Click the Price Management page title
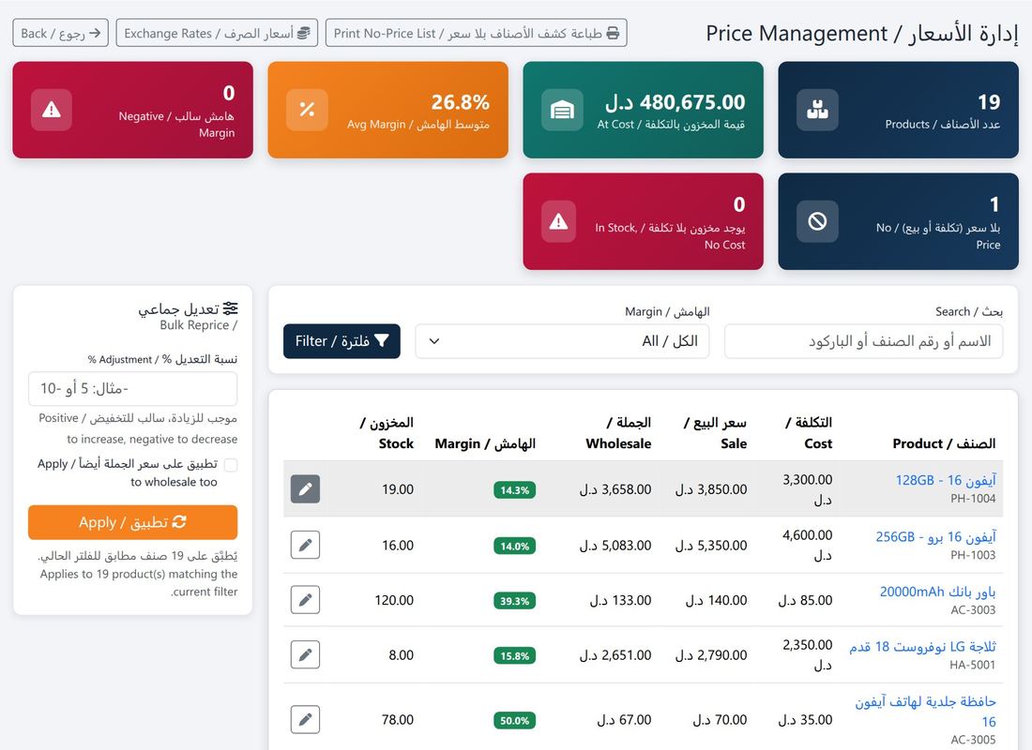The image size is (1032, 750). [x=862, y=33]
